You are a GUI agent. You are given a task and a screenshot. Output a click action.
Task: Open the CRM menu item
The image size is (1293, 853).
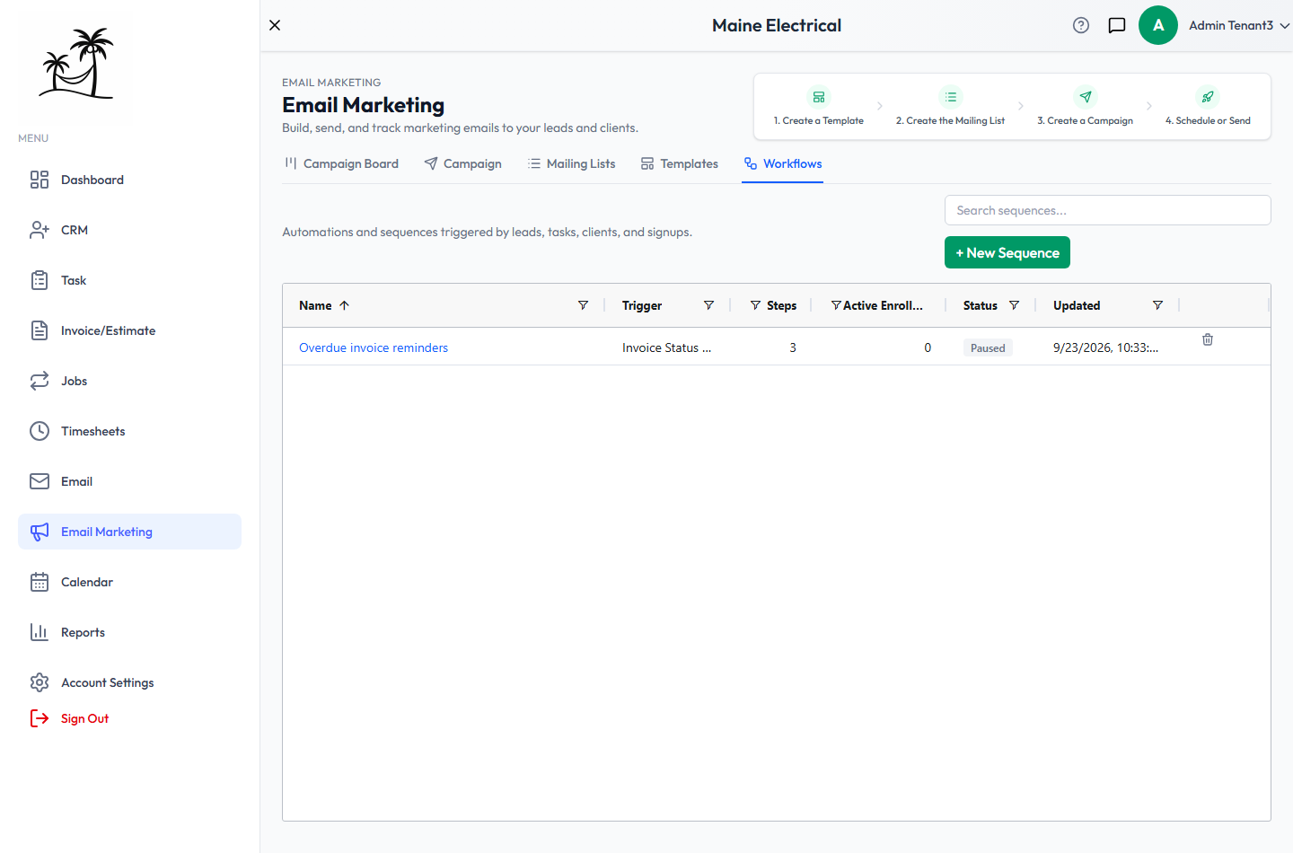pos(129,230)
